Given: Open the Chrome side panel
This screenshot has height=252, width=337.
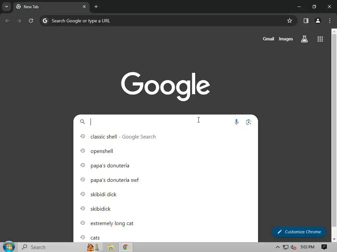Looking at the screenshot, I should click(306, 21).
